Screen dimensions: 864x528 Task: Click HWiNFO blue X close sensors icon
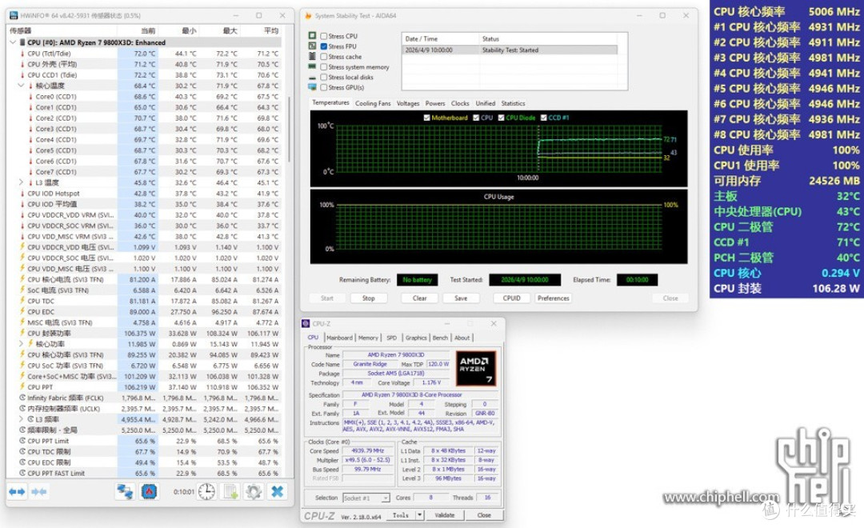coord(277,491)
